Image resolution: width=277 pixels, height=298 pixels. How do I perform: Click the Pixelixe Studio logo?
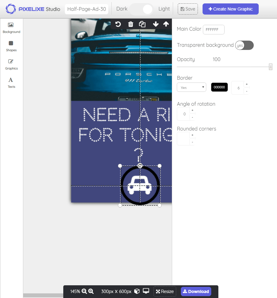click(x=33, y=9)
